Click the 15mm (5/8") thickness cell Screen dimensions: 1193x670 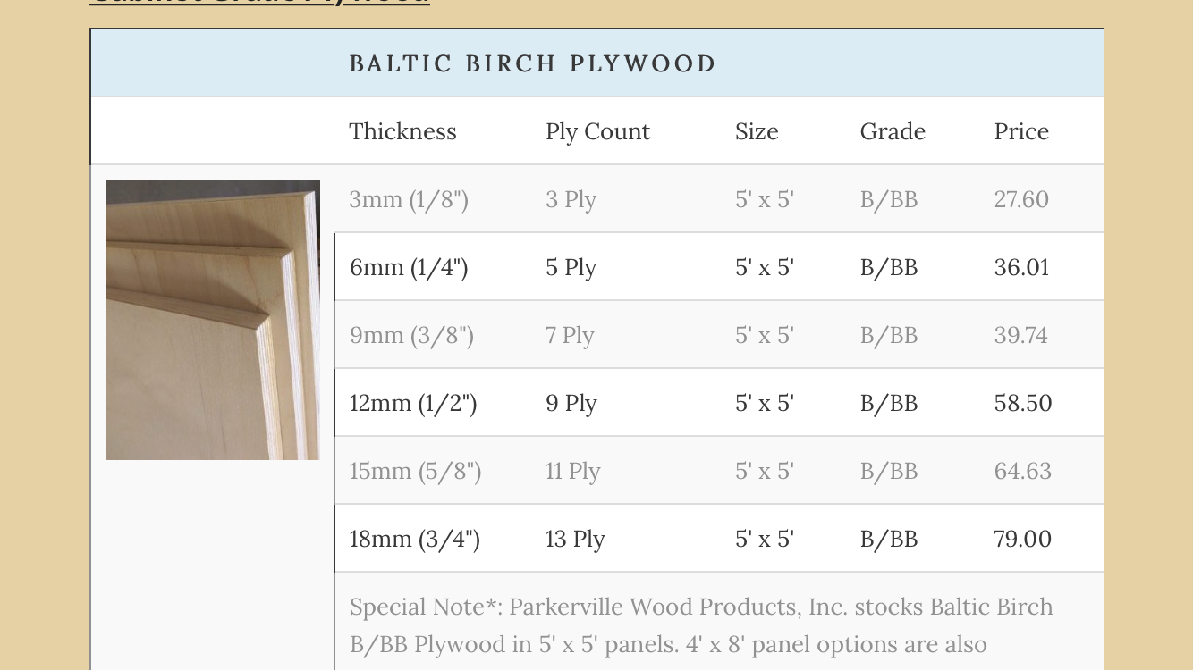pyautogui.click(x=415, y=471)
